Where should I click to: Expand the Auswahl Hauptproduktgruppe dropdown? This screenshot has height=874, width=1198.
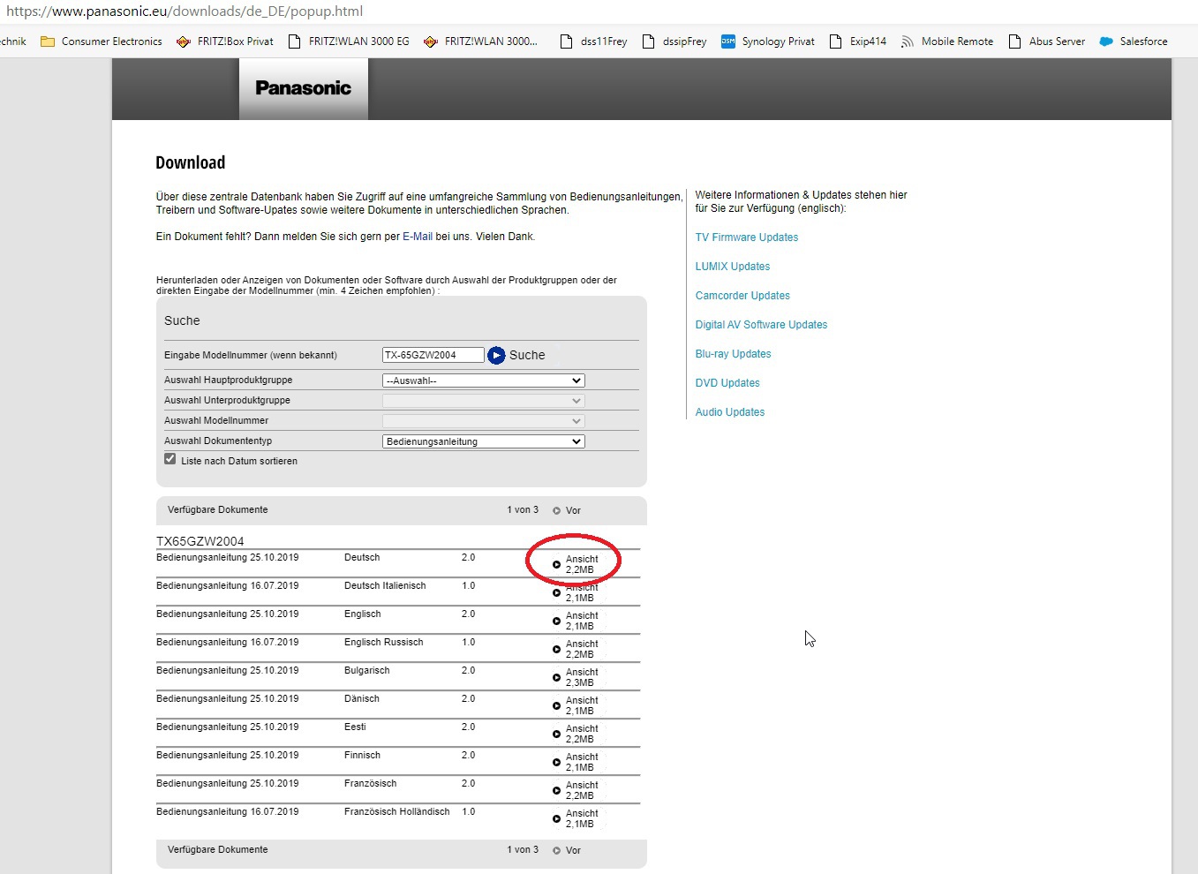pos(483,380)
